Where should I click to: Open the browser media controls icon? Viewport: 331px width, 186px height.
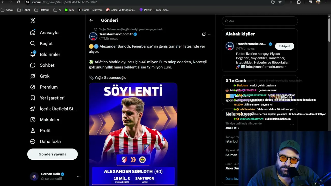[311, 2]
